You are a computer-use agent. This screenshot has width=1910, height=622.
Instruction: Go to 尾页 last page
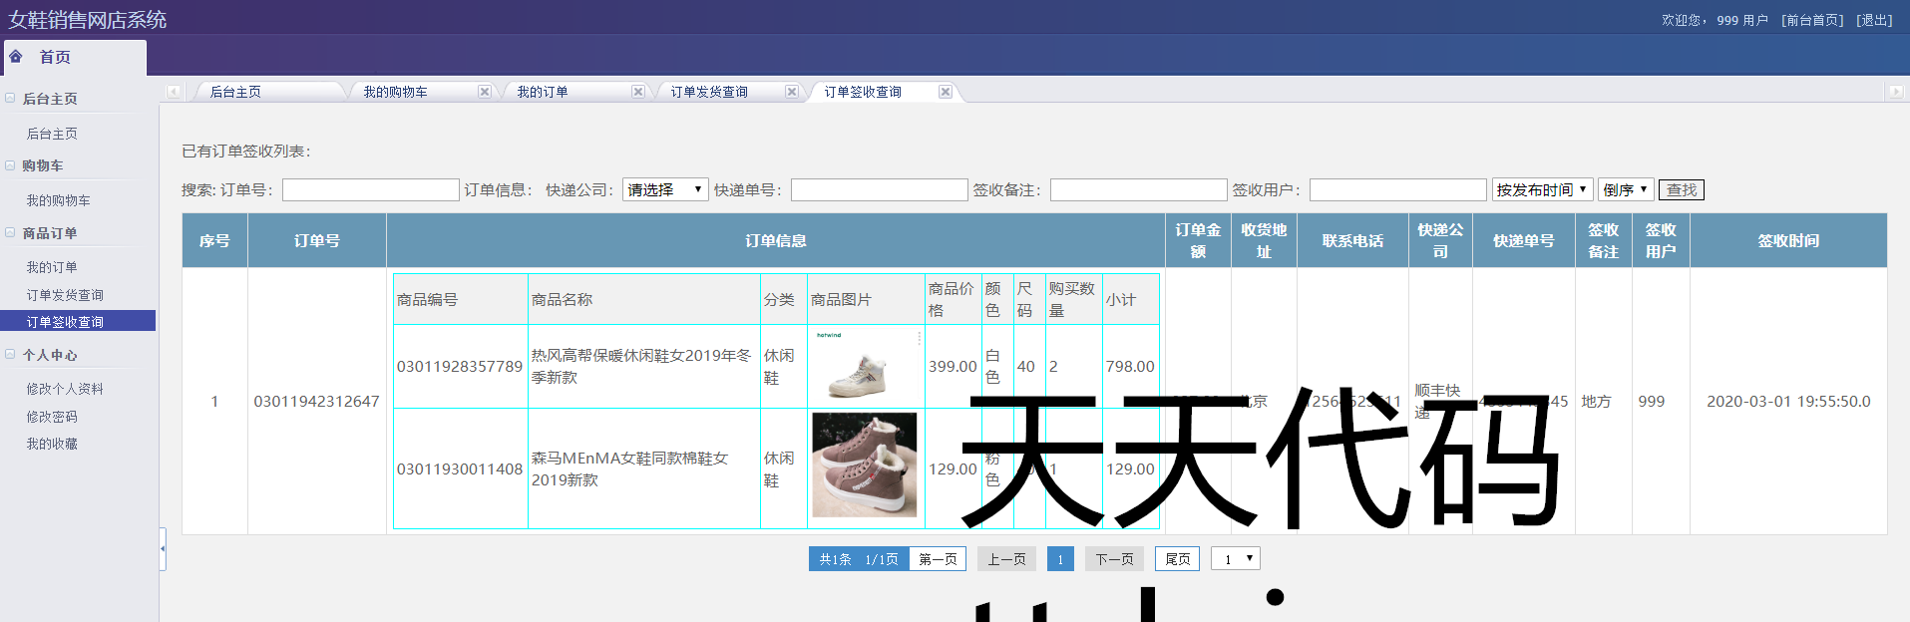(x=1177, y=559)
